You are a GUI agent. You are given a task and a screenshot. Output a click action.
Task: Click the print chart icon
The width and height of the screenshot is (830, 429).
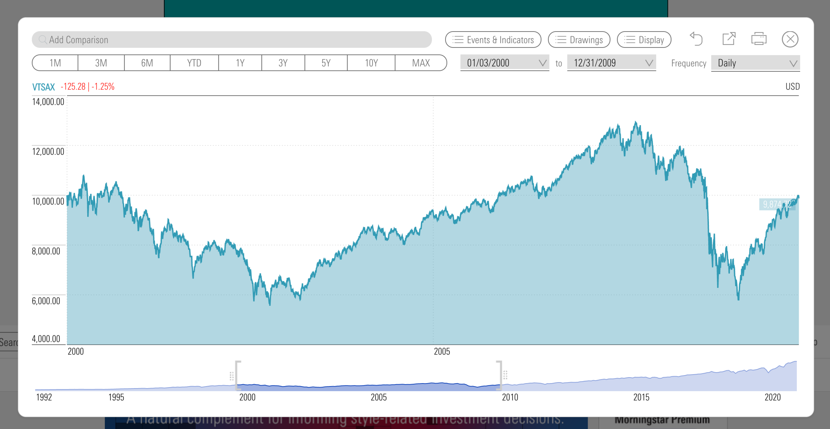click(759, 39)
